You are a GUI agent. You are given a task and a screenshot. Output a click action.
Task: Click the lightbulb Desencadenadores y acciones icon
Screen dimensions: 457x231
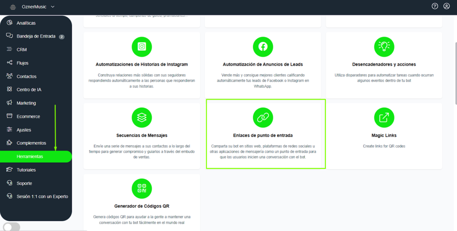[384, 46]
